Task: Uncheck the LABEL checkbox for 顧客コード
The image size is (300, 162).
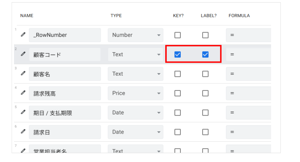Action: pyautogui.click(x=205, y=55)
